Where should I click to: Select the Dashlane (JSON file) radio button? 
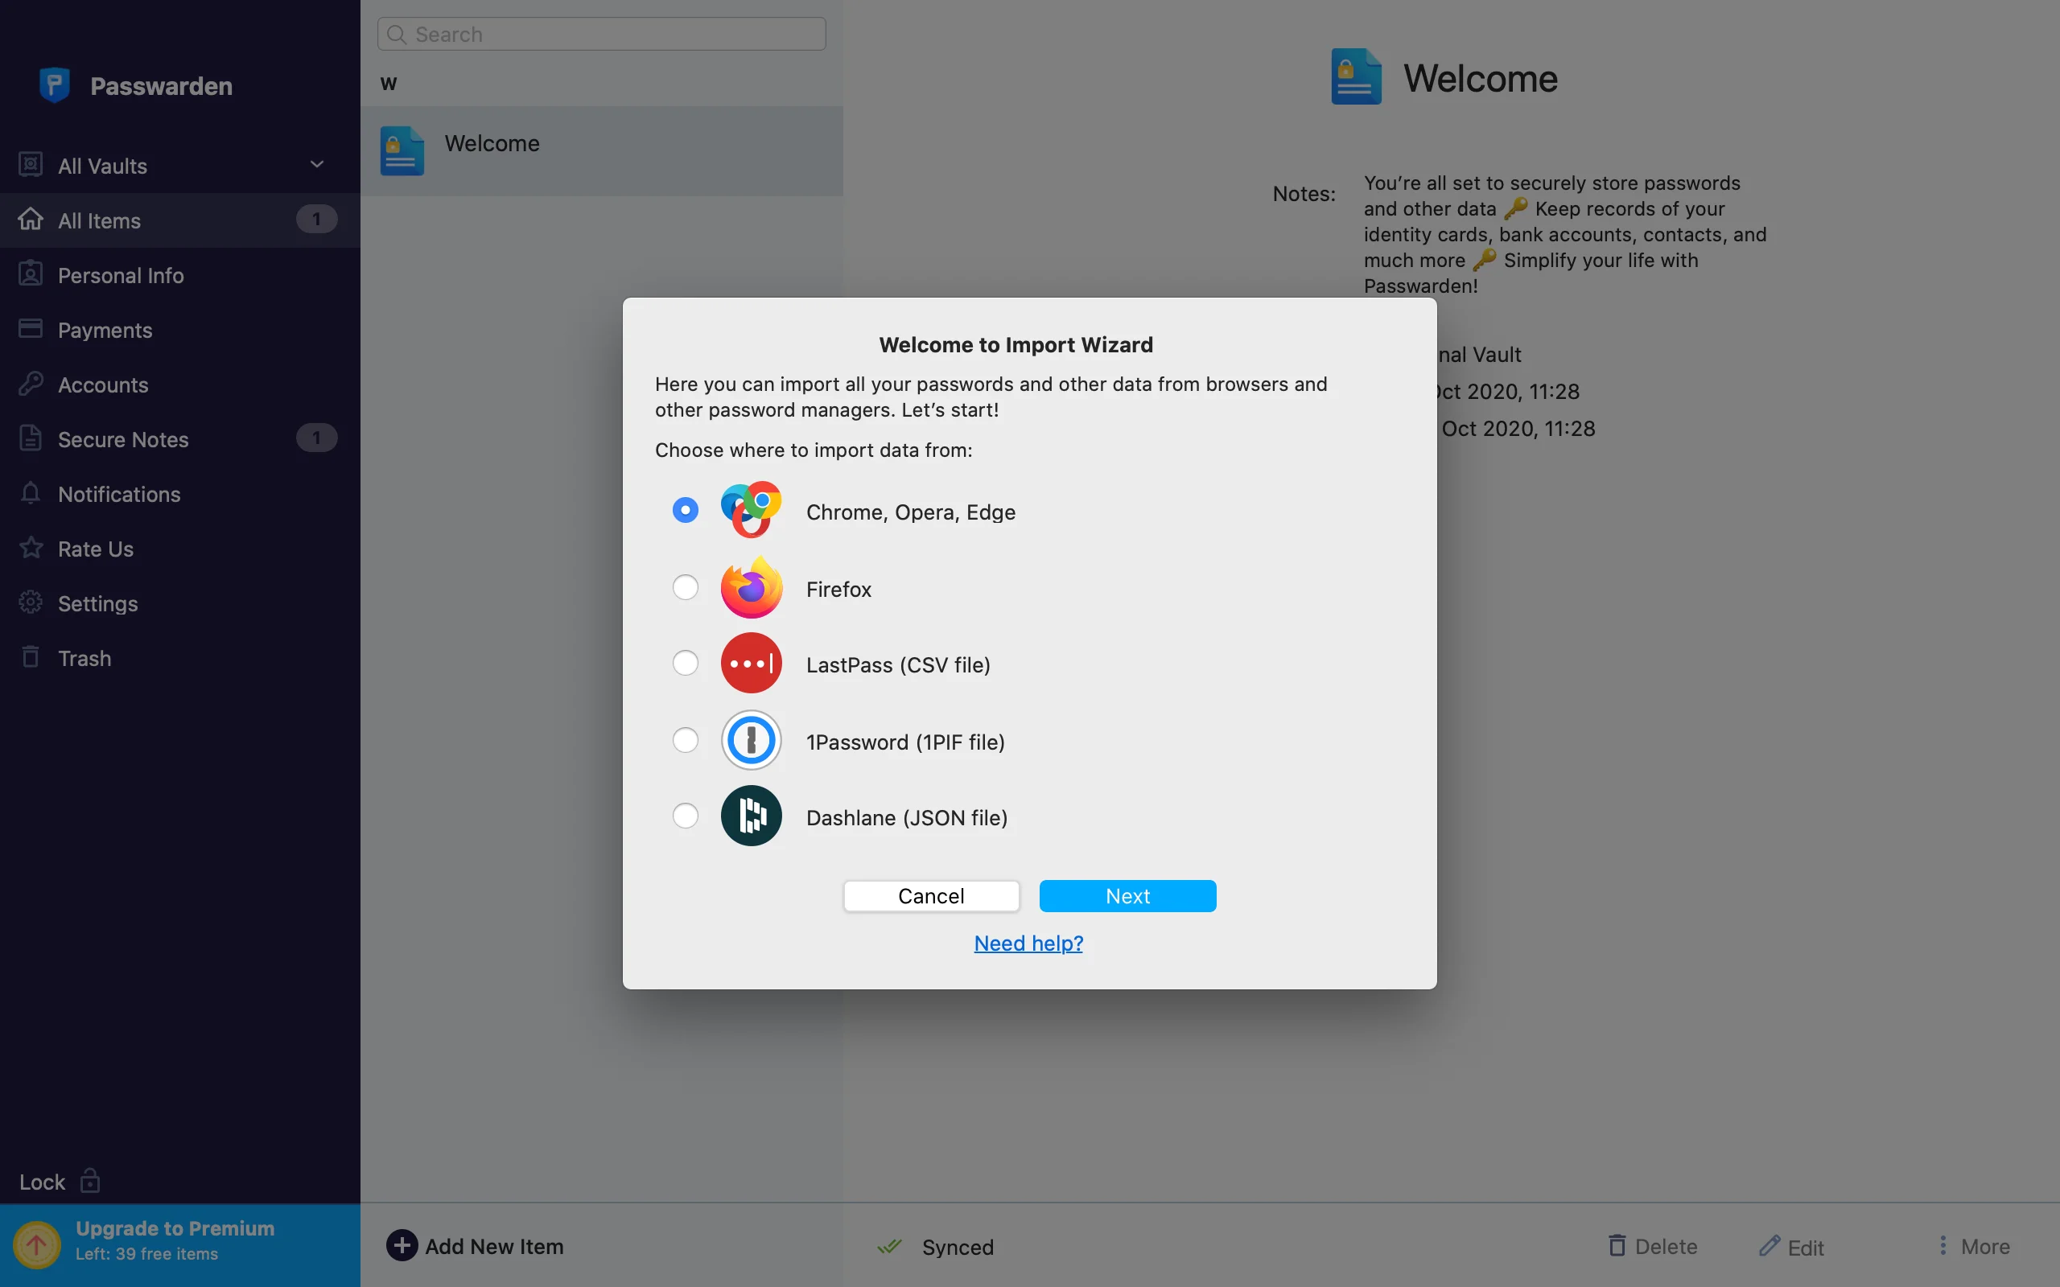point(686,816)
